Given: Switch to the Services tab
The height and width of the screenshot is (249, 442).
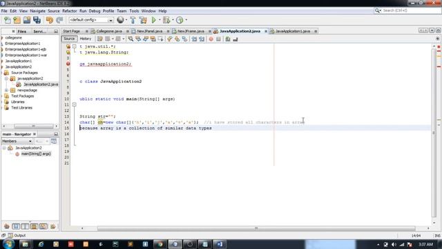Looking at the screenshot, I should (40, 31).
